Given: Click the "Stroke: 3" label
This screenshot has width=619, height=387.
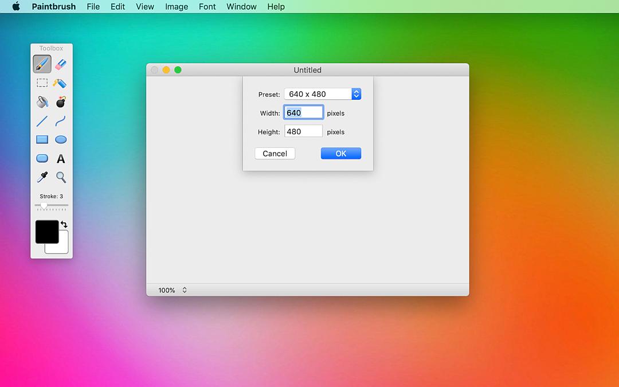Looking at the screenshot, I should coord(52,196).
